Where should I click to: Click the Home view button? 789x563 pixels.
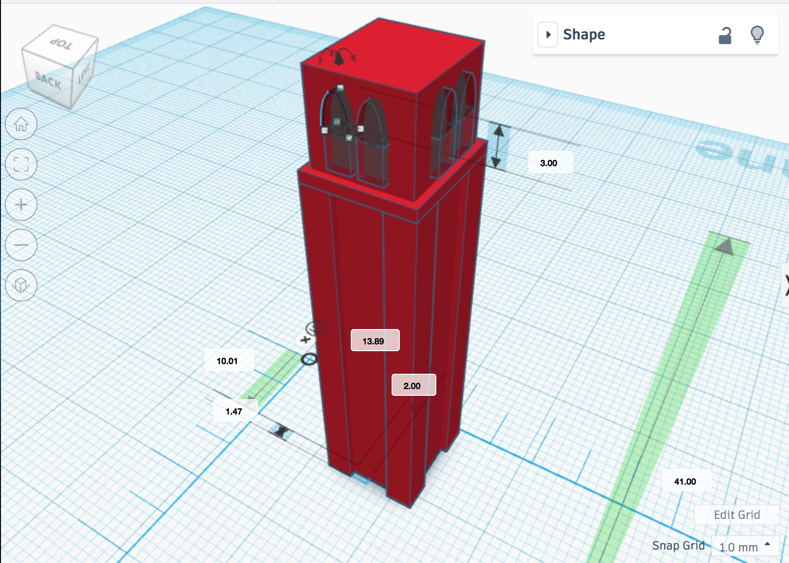pos(21,124)
